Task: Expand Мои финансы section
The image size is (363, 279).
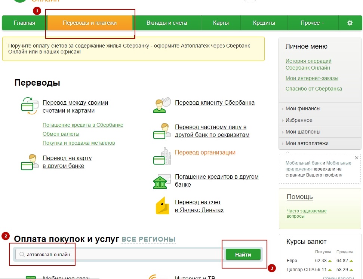Action: click(x=320, y=108)
